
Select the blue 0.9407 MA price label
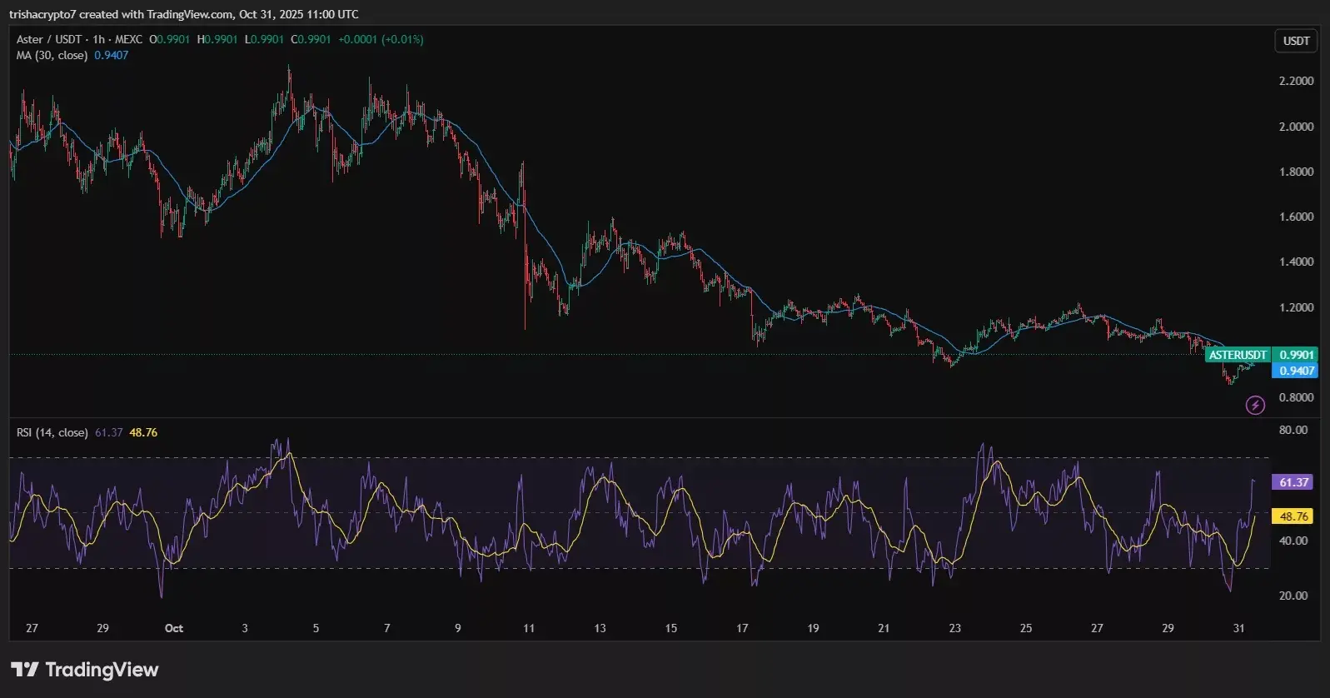(1296, 371)
